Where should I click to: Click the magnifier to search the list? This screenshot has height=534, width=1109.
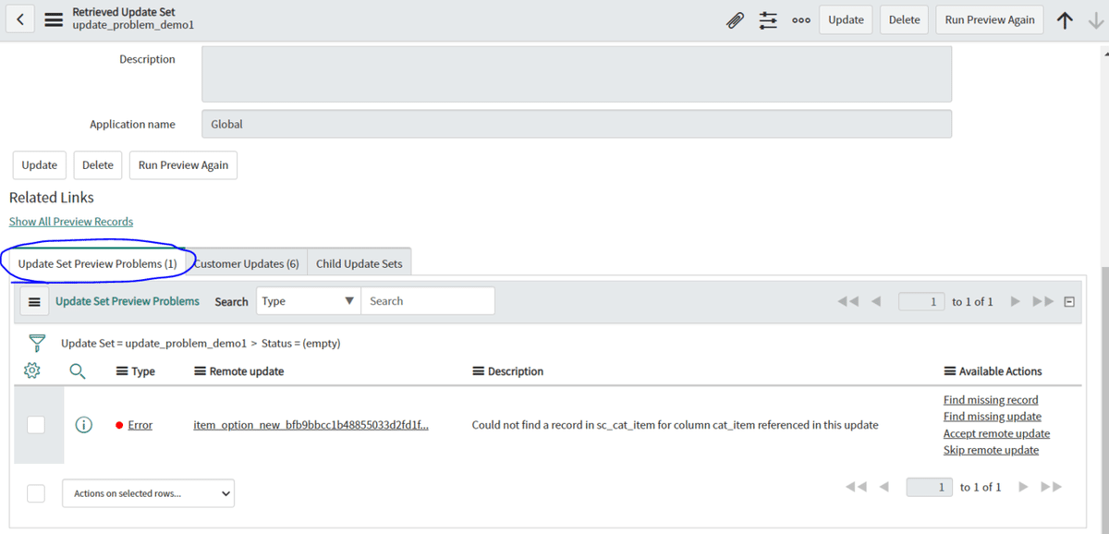[x=77, y=370]
